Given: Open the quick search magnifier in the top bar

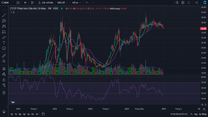Looking at the screenshot, I should pyautogui.click(x=177, y=3).
